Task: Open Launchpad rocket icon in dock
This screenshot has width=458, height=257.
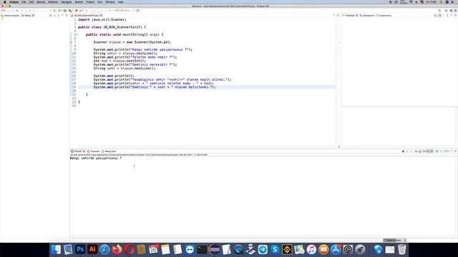Action: point(360,249)
